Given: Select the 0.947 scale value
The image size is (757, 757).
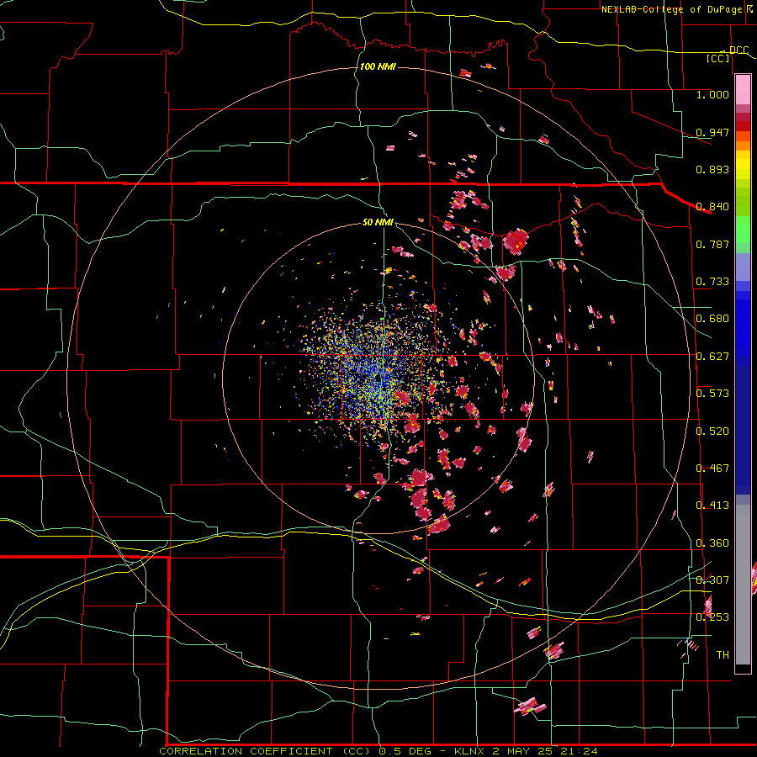Looking at the screenshot, I should (x=712, y=132).
